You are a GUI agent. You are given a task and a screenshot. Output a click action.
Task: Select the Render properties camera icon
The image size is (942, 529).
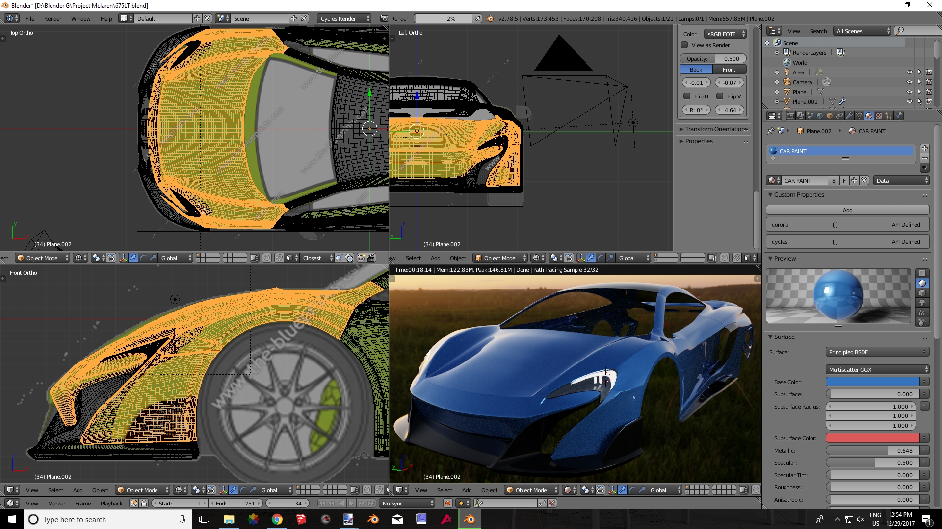(788, 116)
